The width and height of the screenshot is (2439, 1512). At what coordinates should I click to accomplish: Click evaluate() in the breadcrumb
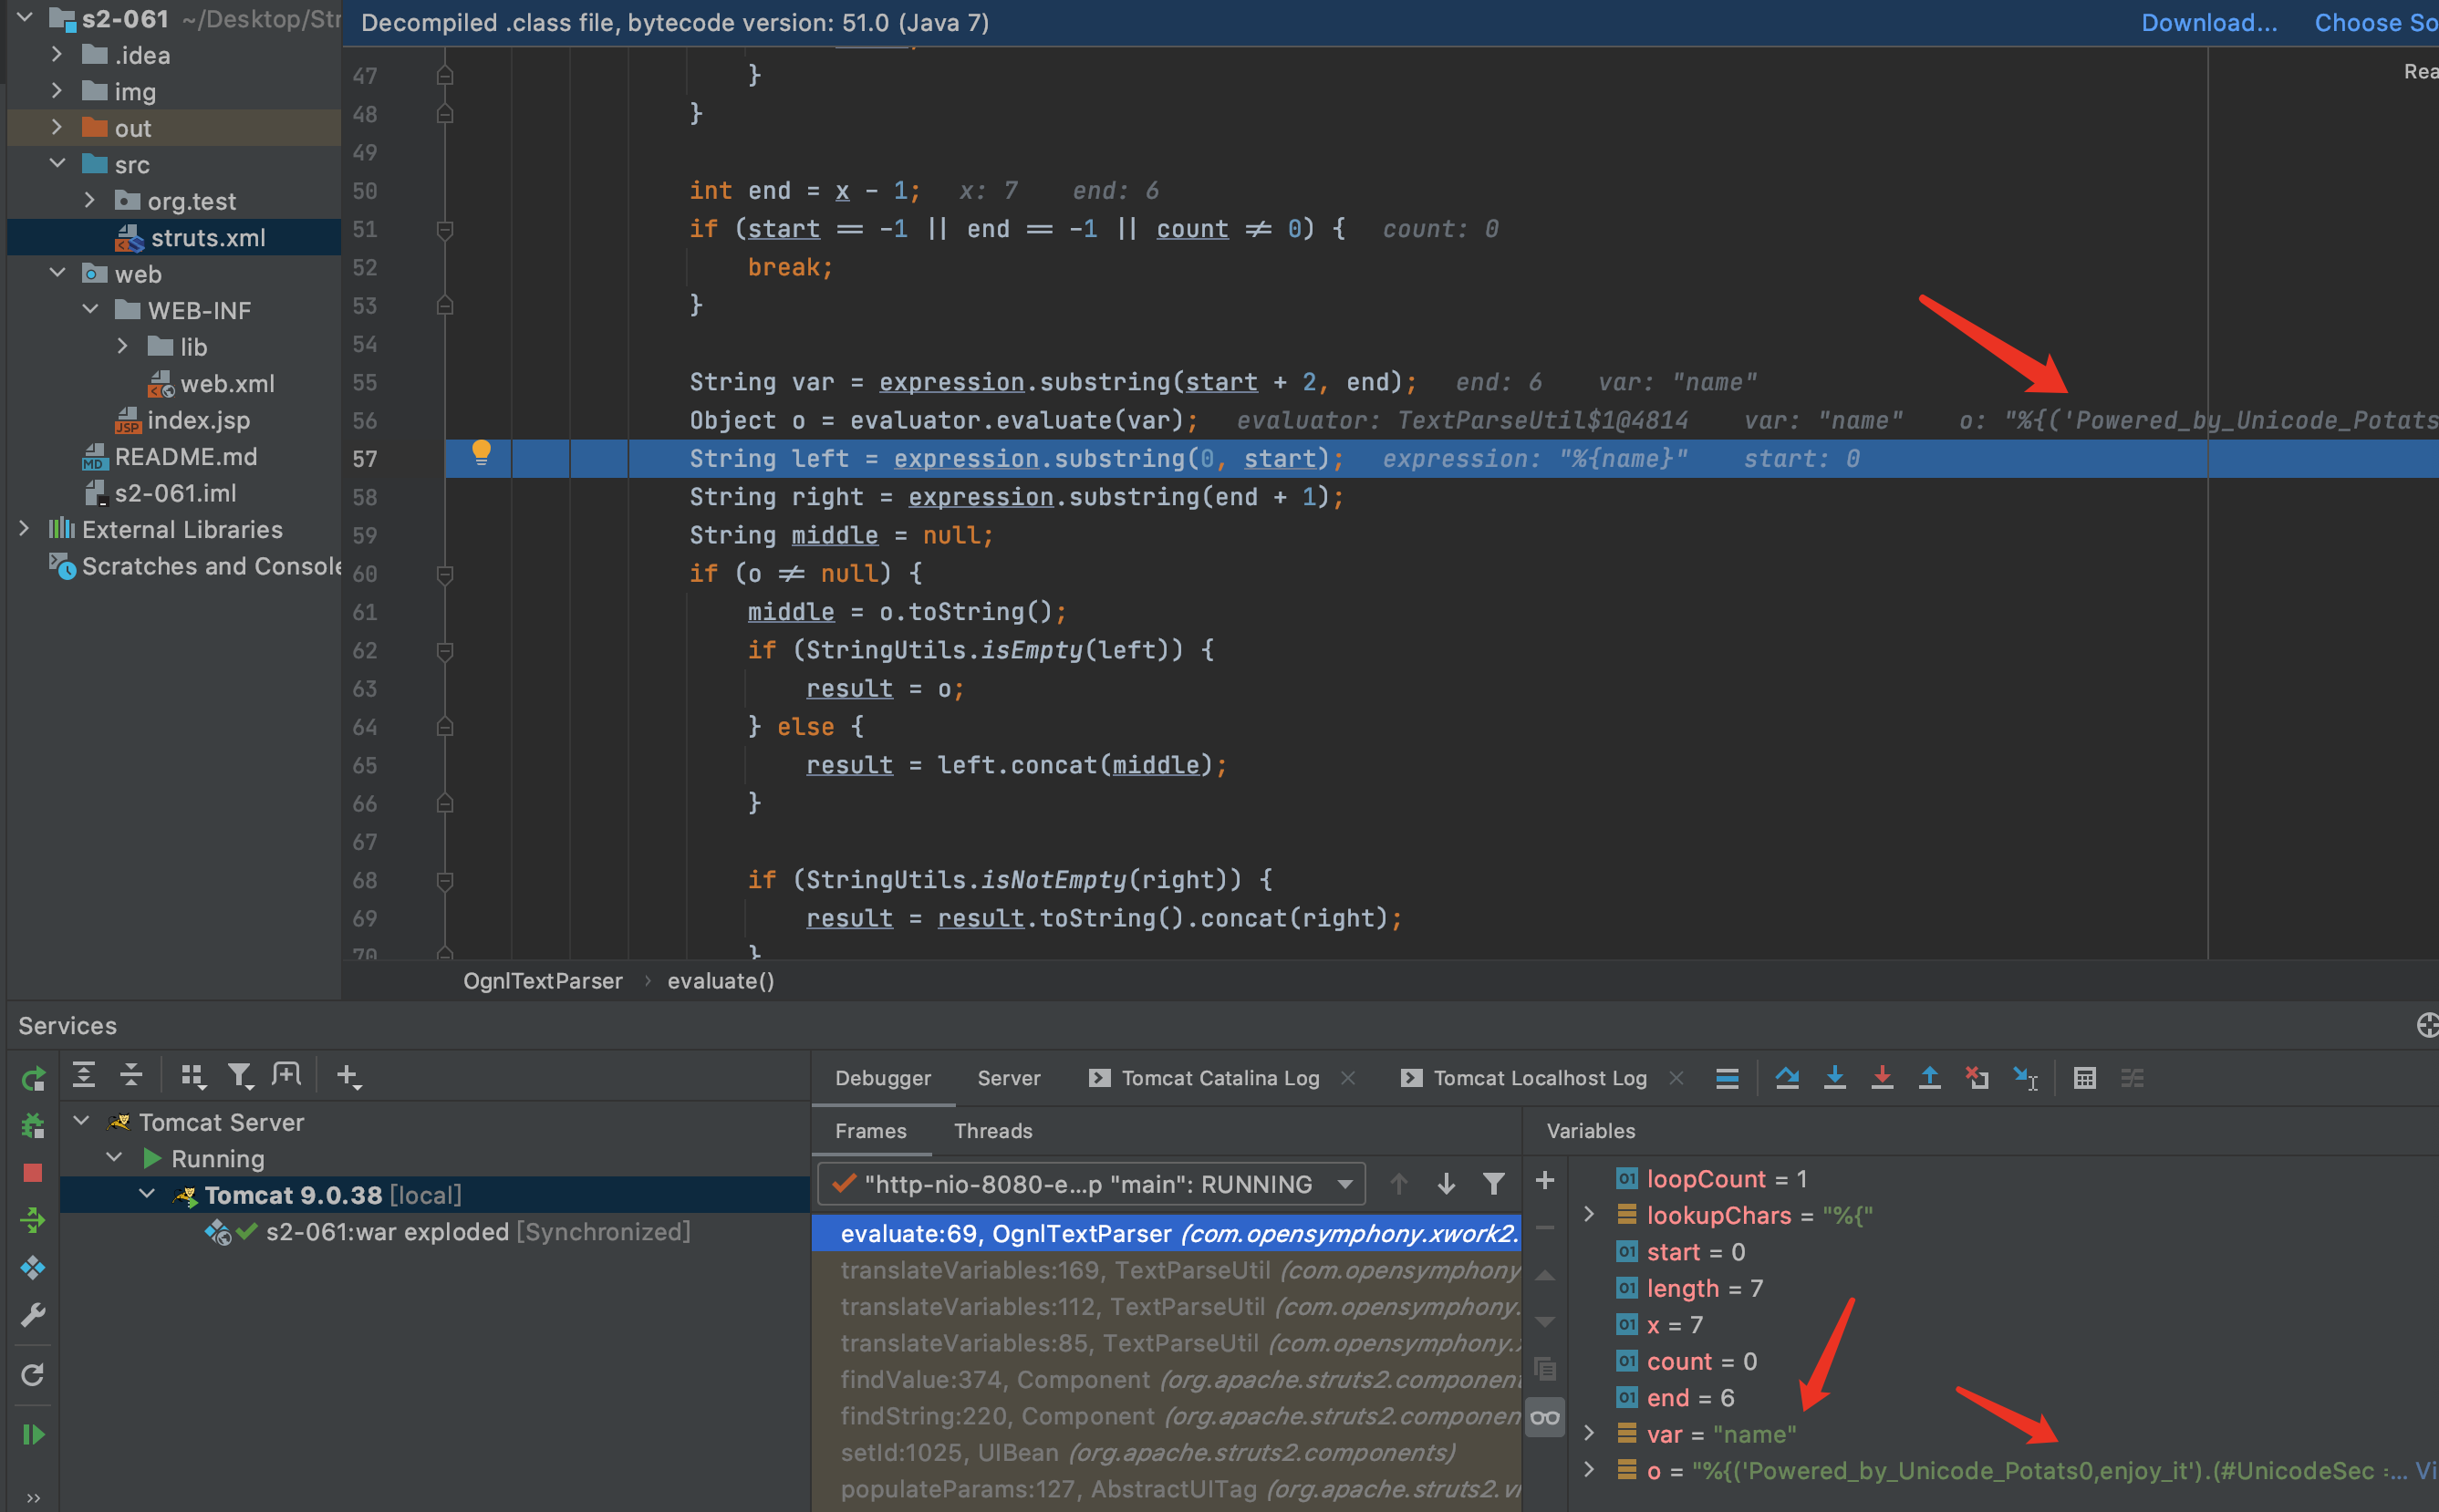pyautogui.click(x=721, y=981)
